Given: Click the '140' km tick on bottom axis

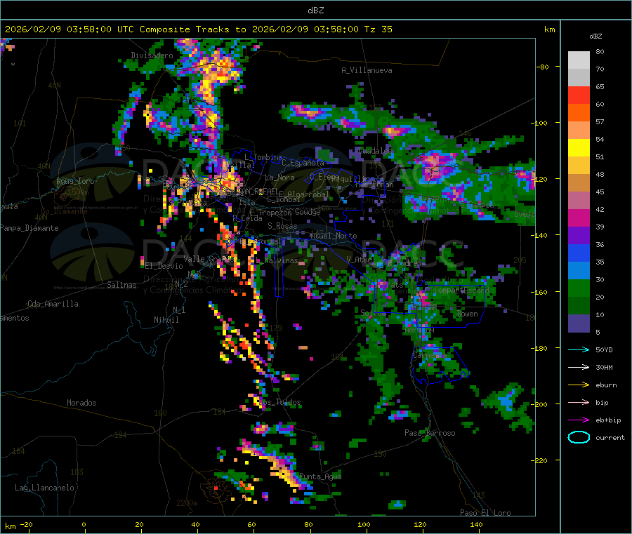Looking at the screenshot, I should 476,524.
